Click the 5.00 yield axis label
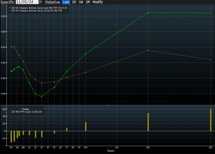The width and height of the screenshot is (215, 154). (x=3, y=16)
